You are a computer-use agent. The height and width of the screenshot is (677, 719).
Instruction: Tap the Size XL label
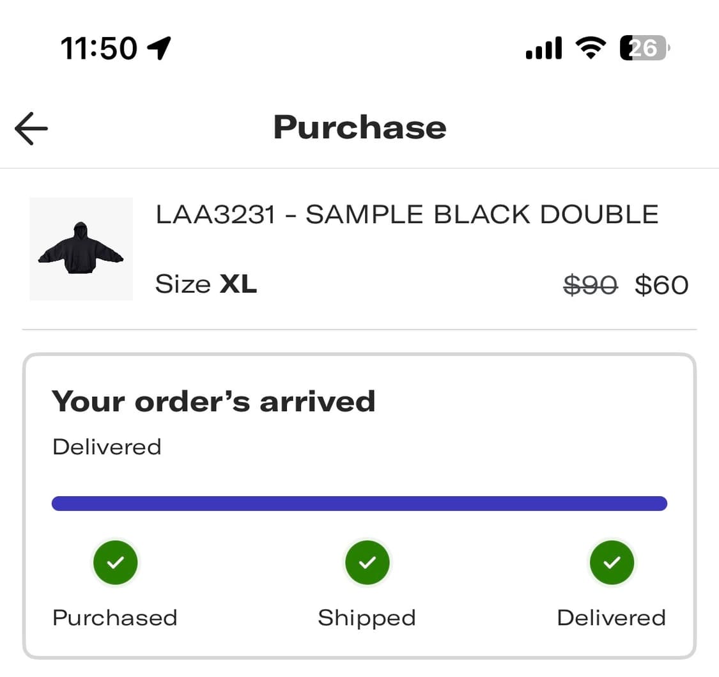pos(206,284)
